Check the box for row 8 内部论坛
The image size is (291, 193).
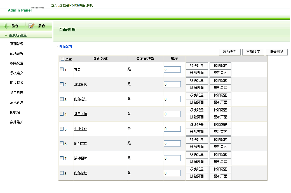[x=62, y=173]
